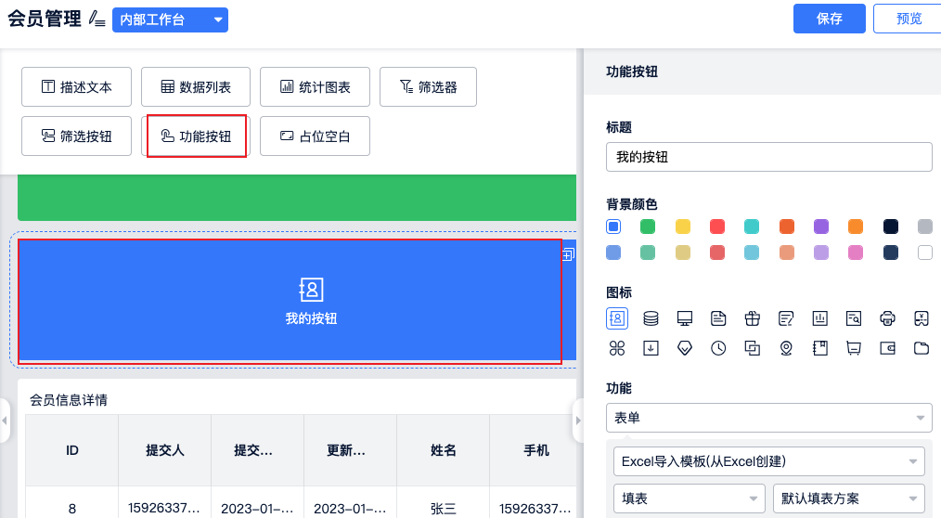Choose the gift box icon
Viewport: 941px width, 518px height.
pos(752,319)
